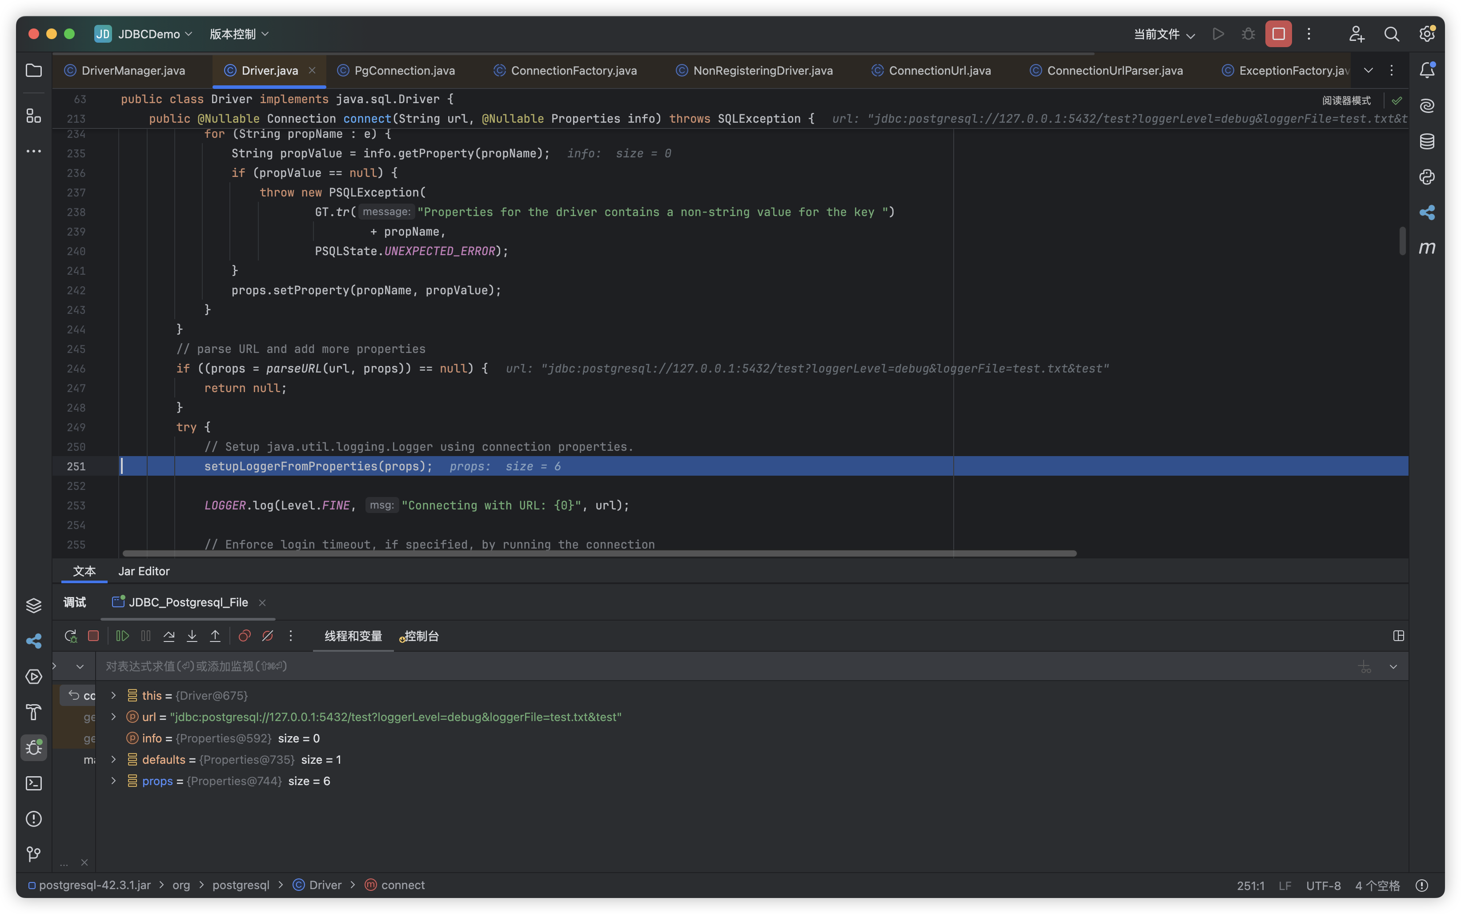Click the 4 个空格 indent setting

tap(1377, 886)
